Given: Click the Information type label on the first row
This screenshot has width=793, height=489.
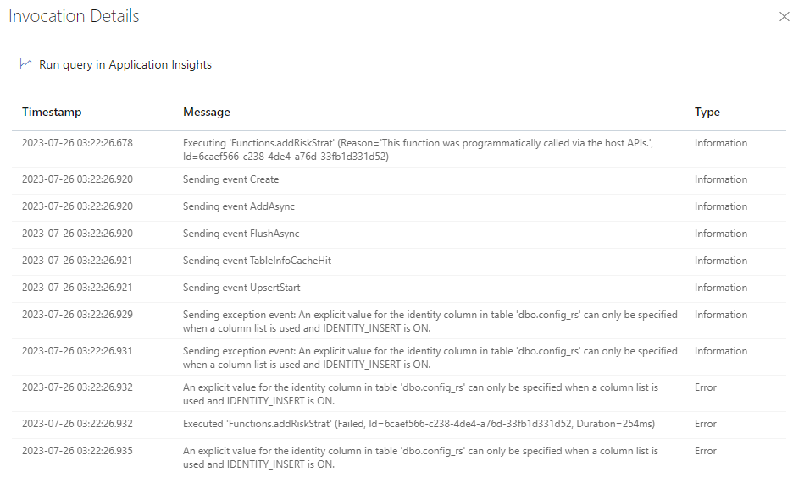Looking at the screenshot, I should pyautogui.click(x=721, y=143).
